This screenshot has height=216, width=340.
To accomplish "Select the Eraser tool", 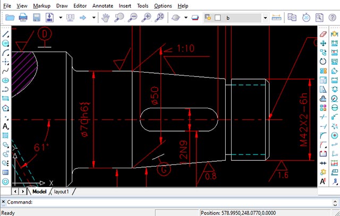I will click(323, 34).
